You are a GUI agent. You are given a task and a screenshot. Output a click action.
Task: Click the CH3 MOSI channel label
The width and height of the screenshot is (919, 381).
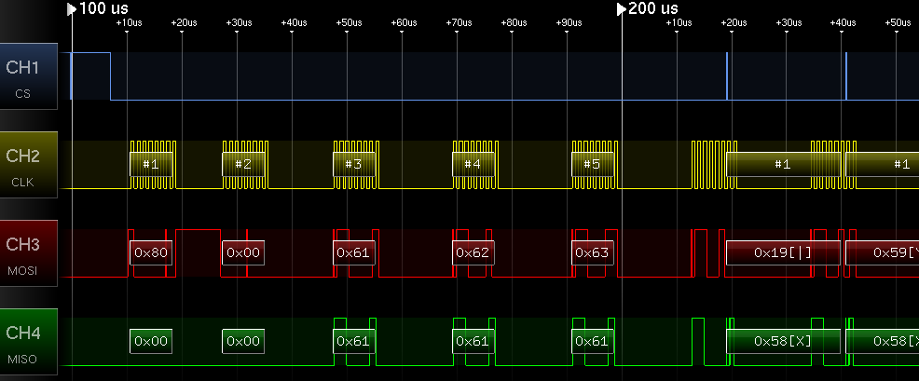[x=31, y=252]
